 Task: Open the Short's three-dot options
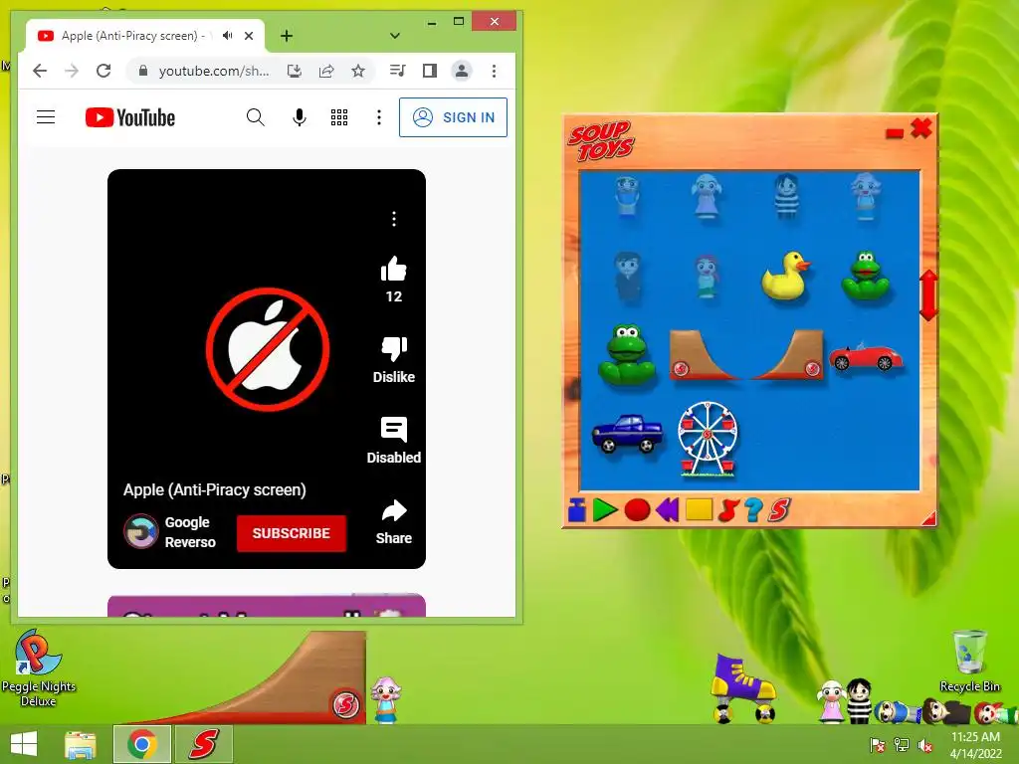pos(394,219)
